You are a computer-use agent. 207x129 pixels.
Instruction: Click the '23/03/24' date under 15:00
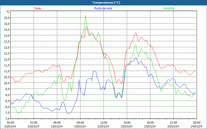127,126
